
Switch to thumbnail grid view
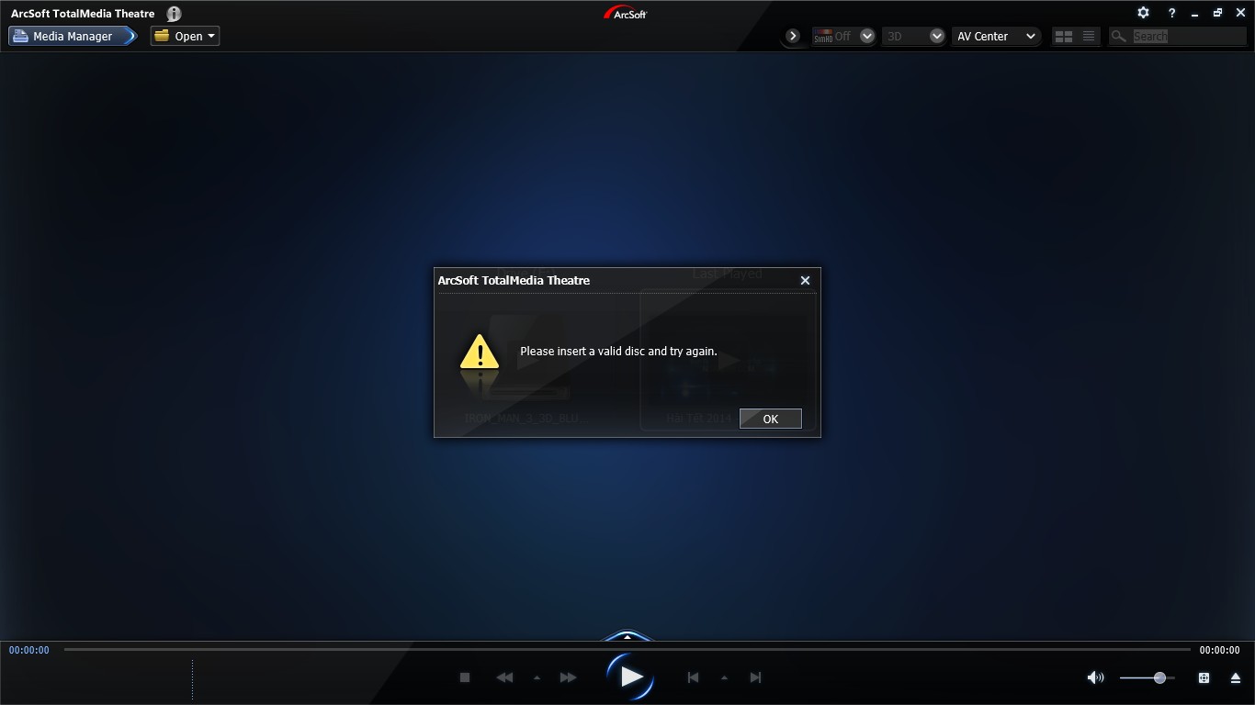tap(1064, 36)
